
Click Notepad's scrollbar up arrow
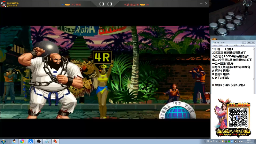254,48
